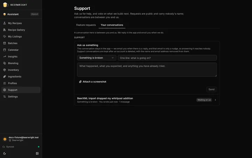Click the Blending icon in sidebar

tap(5, 63)
